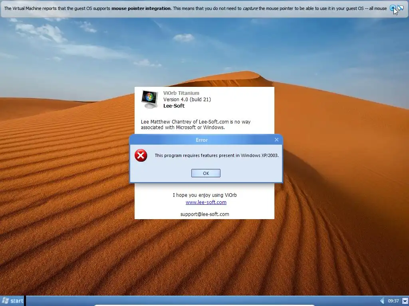Click support@lee-soft.com text

[204, 214]
